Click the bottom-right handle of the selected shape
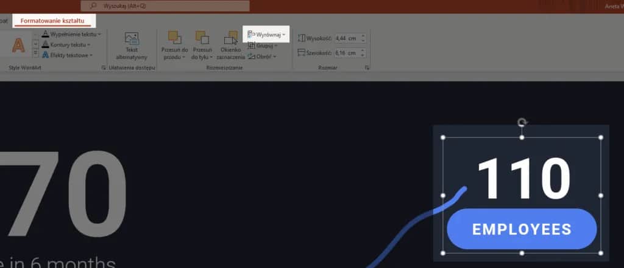The height and width of the screenshot is (268, 624). pos(601,253)
